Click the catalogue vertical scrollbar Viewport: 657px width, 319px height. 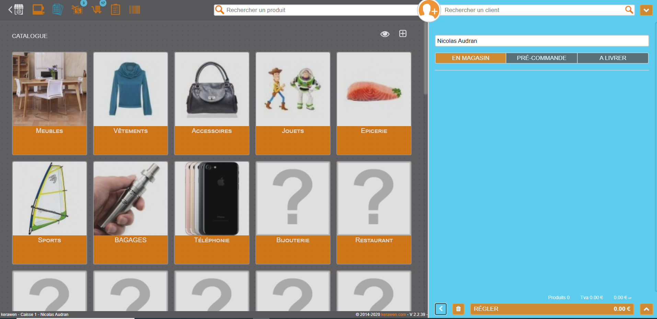tap(426, 58)
